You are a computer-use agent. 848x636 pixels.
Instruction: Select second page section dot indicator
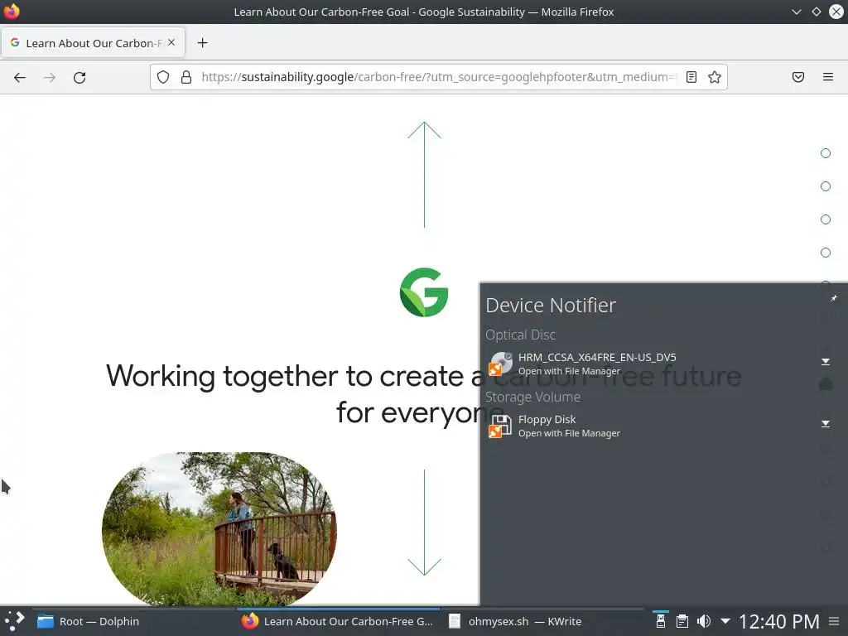point(826,186)
